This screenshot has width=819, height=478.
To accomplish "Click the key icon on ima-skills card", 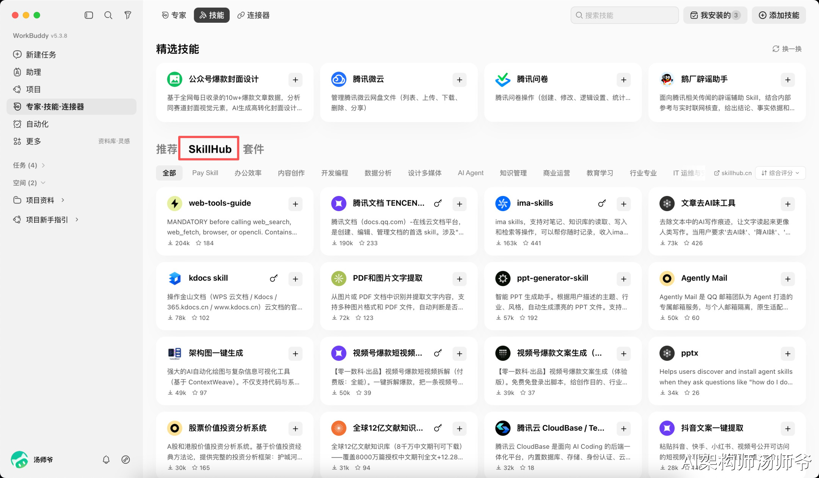I will click(602, 204).
